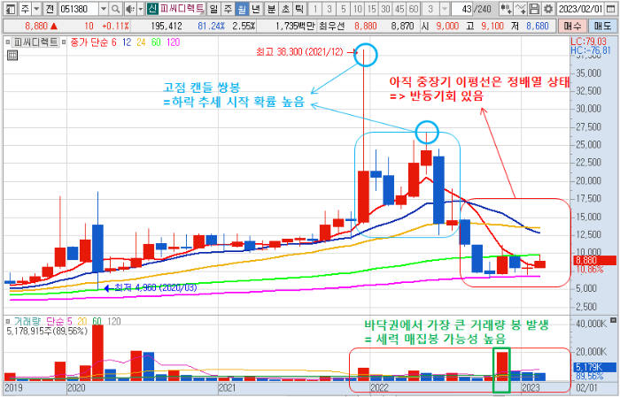Select interval button 30
This screenshot has width=620, height=397.
(x=386, y=9)
